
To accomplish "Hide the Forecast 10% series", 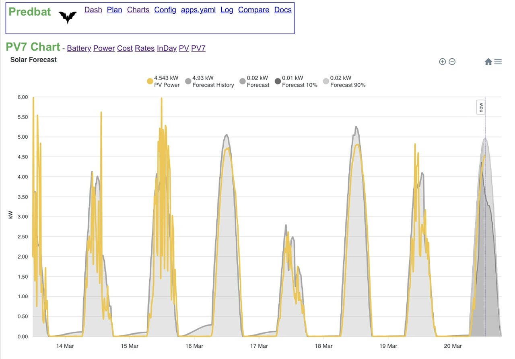I will click(x=296, y=82).
